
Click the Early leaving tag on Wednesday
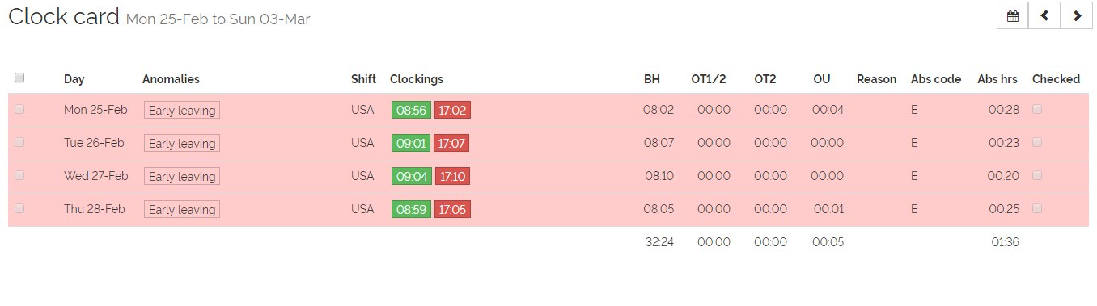pos(182,177)
